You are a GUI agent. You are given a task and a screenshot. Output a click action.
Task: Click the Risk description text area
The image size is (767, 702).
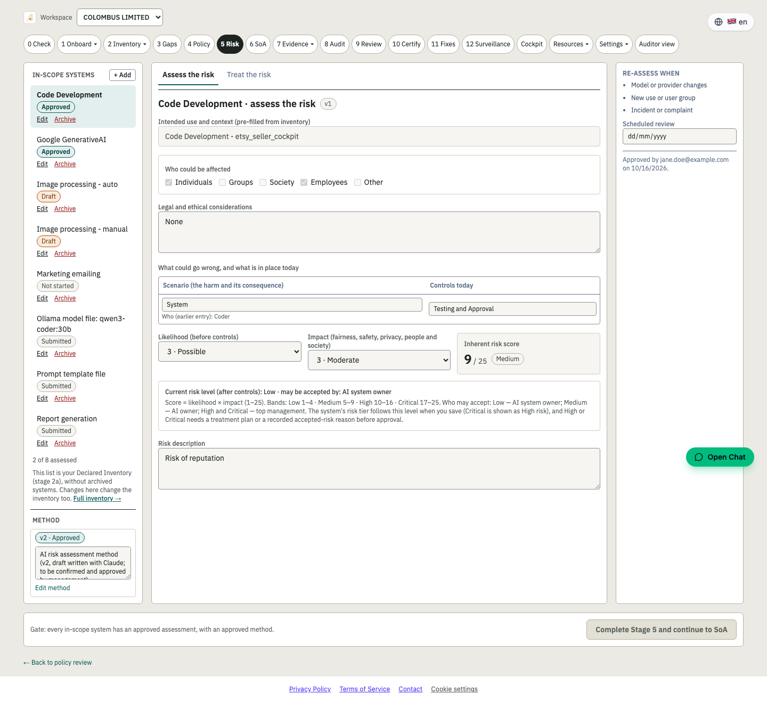pos(379,469)
